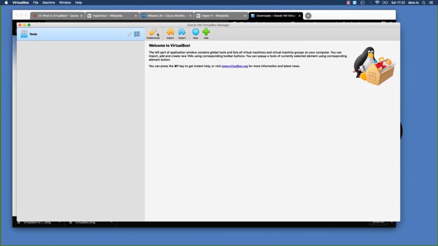
Task: Open the Tools list menu icon
Action: [x=137, y=34]
